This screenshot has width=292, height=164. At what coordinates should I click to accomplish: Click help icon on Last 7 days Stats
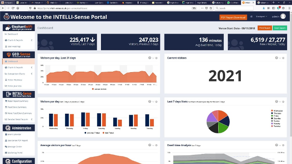[x=277, y=101]
